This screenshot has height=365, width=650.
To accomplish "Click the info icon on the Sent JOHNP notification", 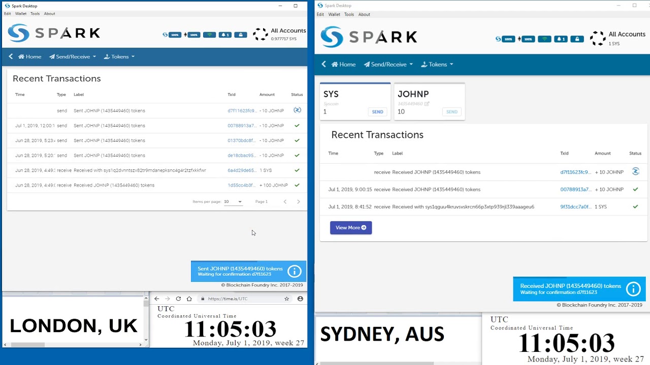I will [294, 272].
